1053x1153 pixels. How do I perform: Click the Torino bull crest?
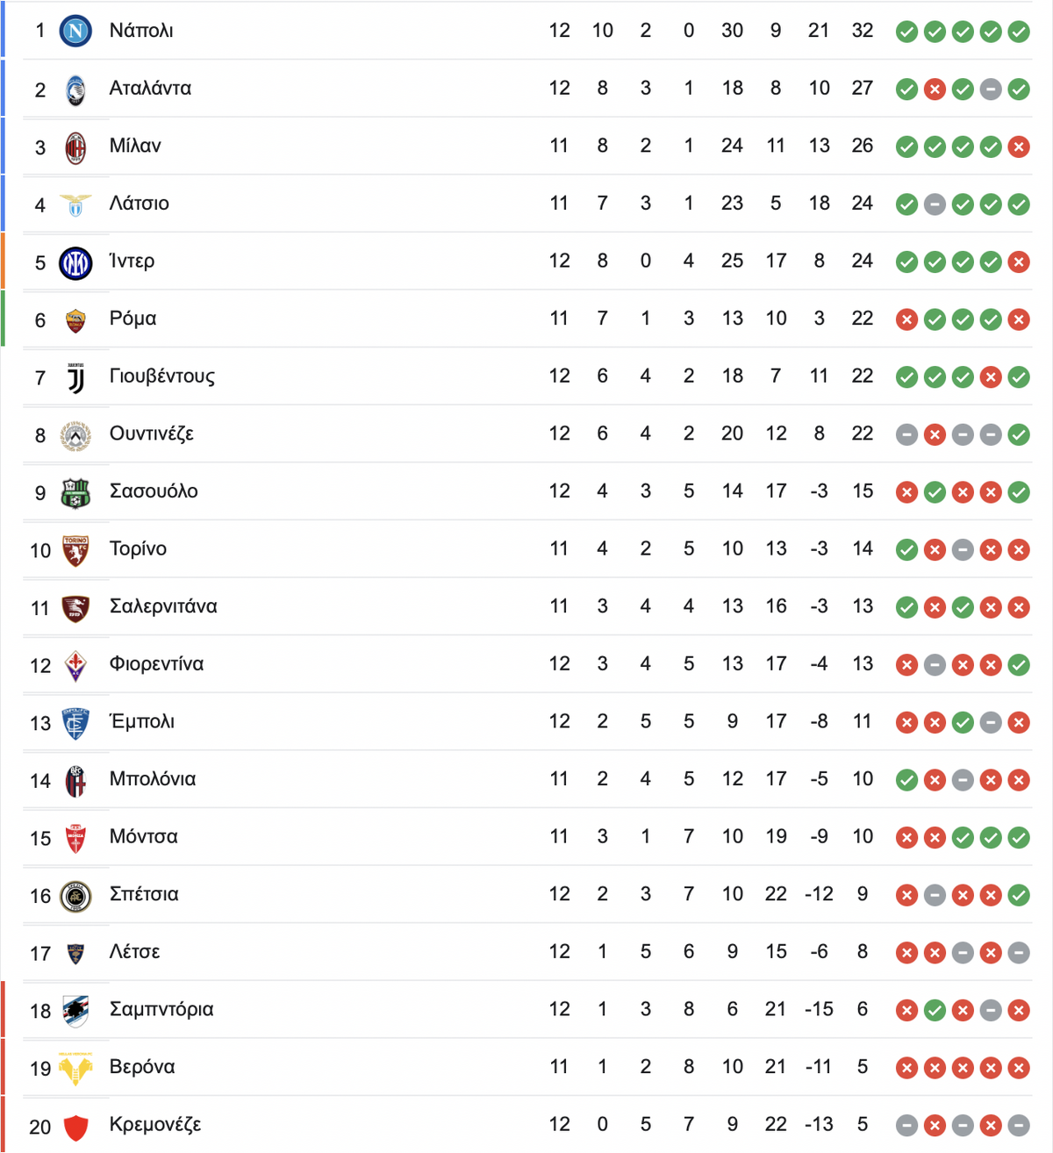tap(75, 550)
